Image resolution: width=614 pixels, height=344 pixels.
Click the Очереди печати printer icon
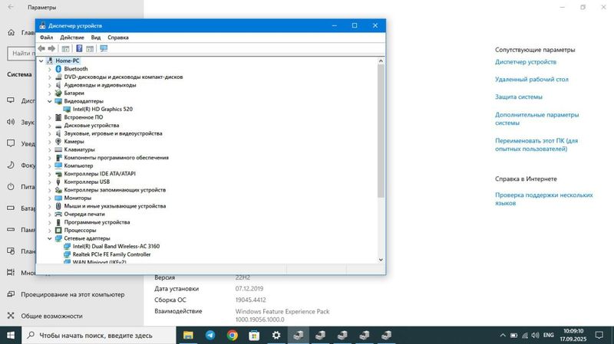[58, 214]
